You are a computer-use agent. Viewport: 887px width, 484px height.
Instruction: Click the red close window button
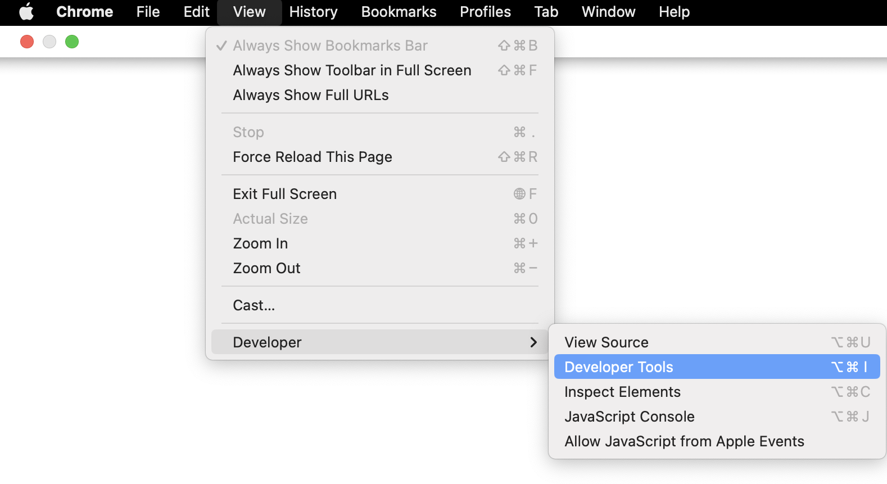click(27, 42)
